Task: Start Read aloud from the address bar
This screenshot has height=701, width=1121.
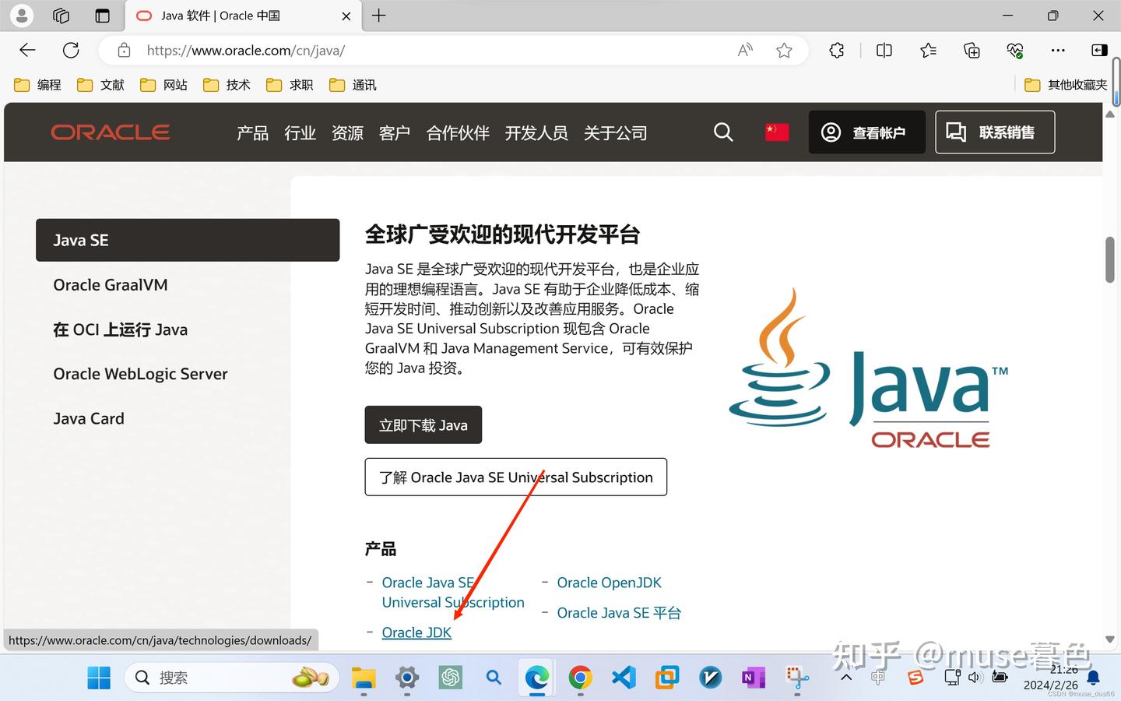Action: pos(744,49)
